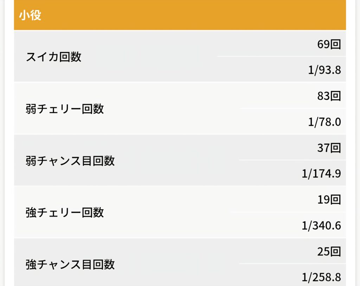Click the 1/78.0 probability value
Screen dimensions: 360x286
click(x=324, y=122)
